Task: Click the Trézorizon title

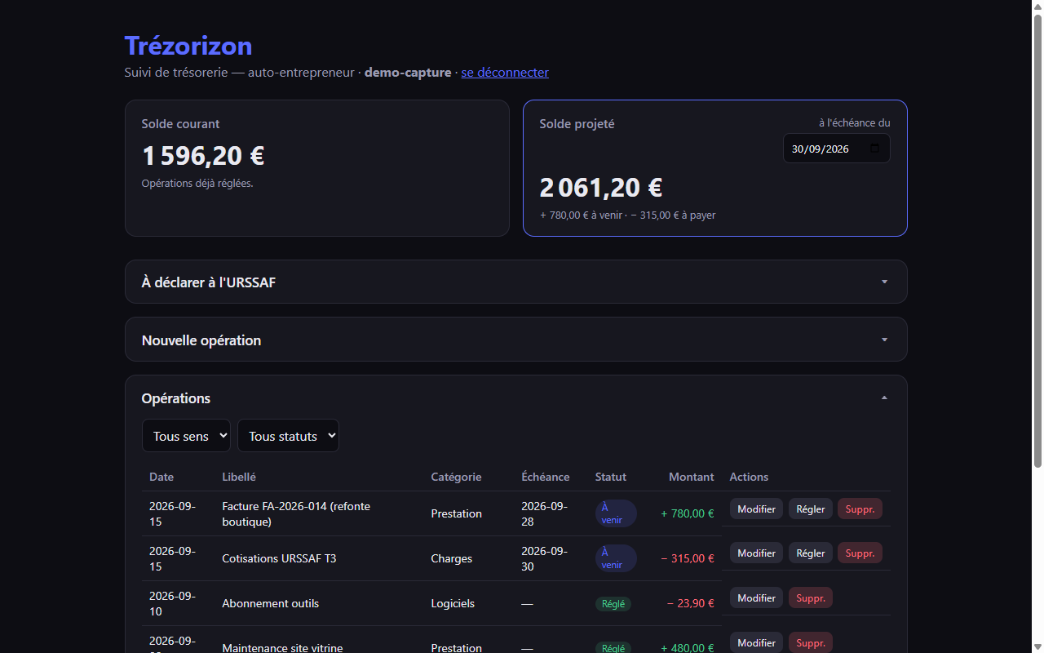Action: point(188,46)
